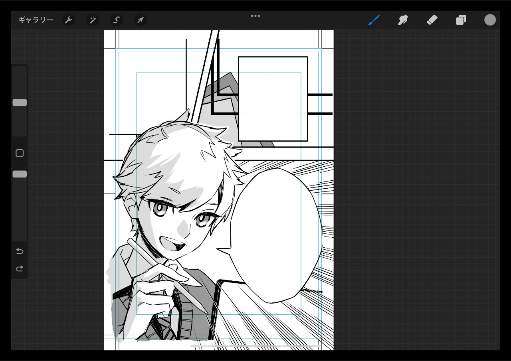
Task: Open the gray color picker circle
Action: tap(490, 20)
